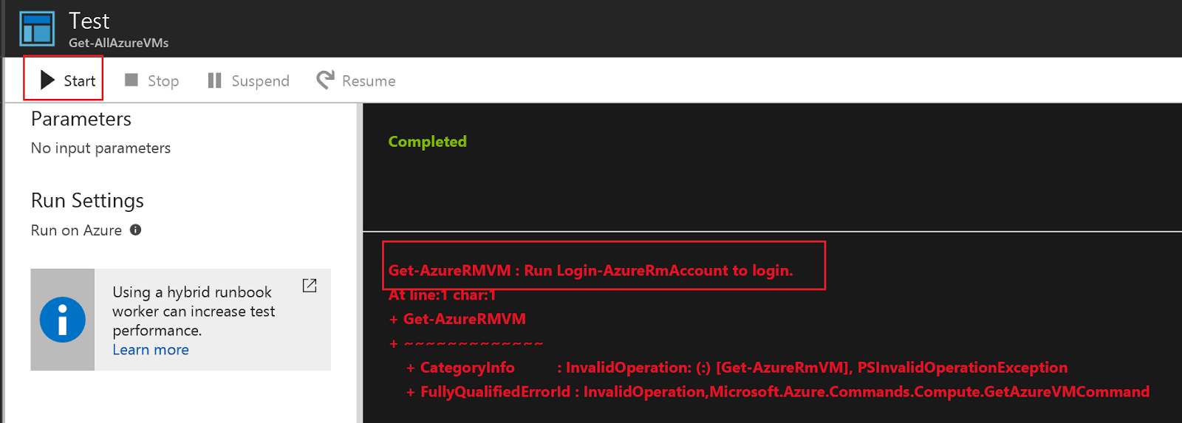Click the Test pane title

click(89, 21)
